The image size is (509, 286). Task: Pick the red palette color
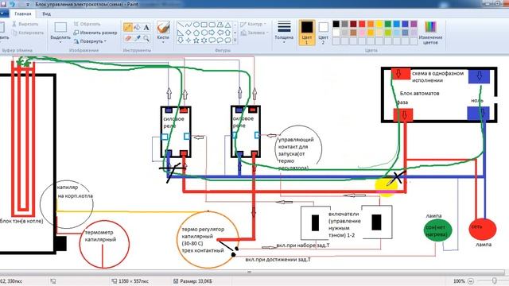pos(362,24)
